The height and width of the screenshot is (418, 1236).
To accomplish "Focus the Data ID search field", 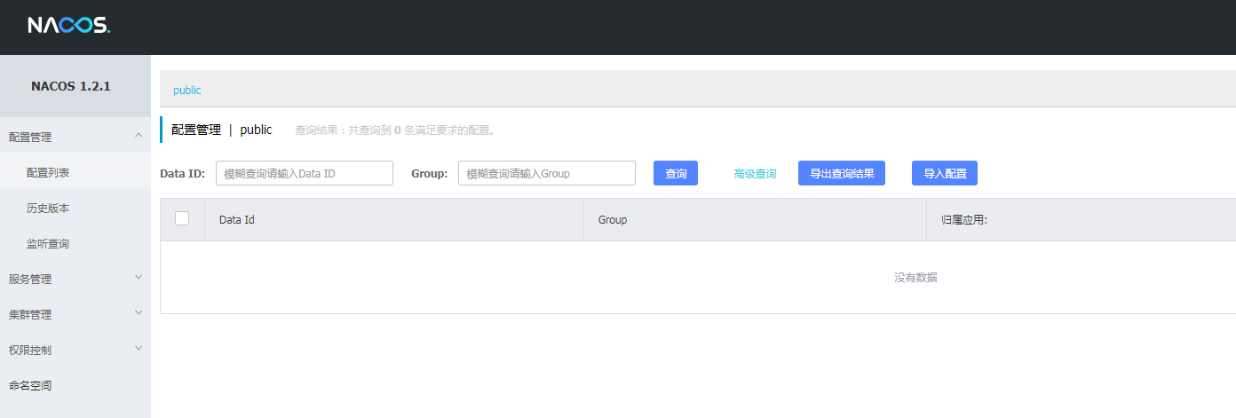I will 305,173.
